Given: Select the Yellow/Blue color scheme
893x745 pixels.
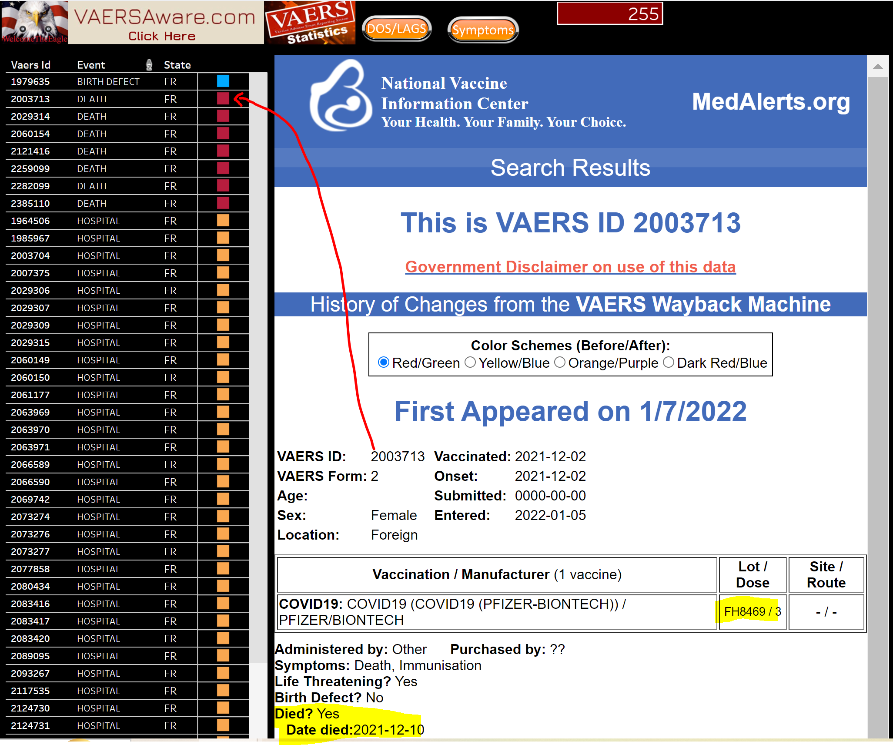Looking at the screenshot, I should (x=470, y=362).
